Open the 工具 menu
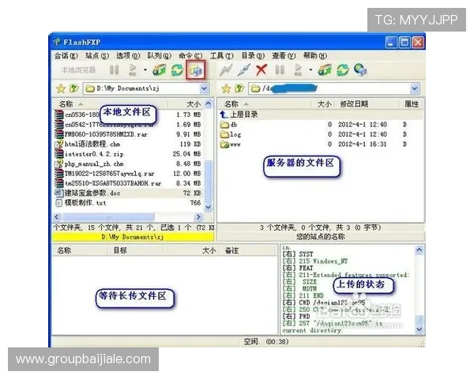The width and height of the screenshot is (474, 379). [x=222, y=55]
